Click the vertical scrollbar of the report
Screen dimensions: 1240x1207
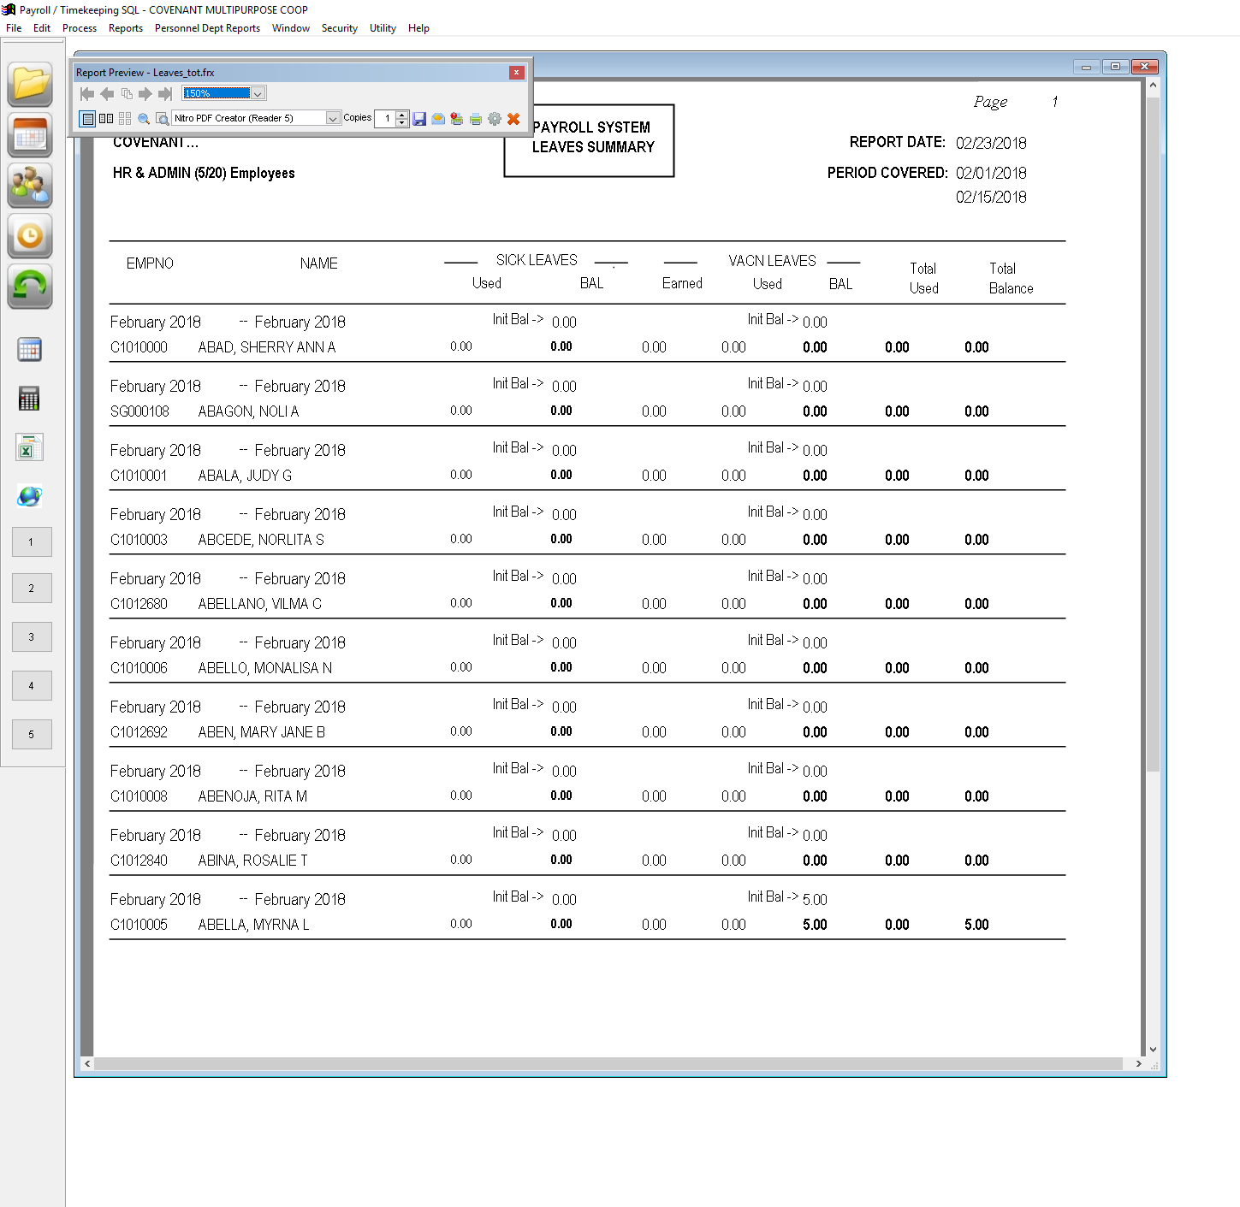coord(1153,435)
